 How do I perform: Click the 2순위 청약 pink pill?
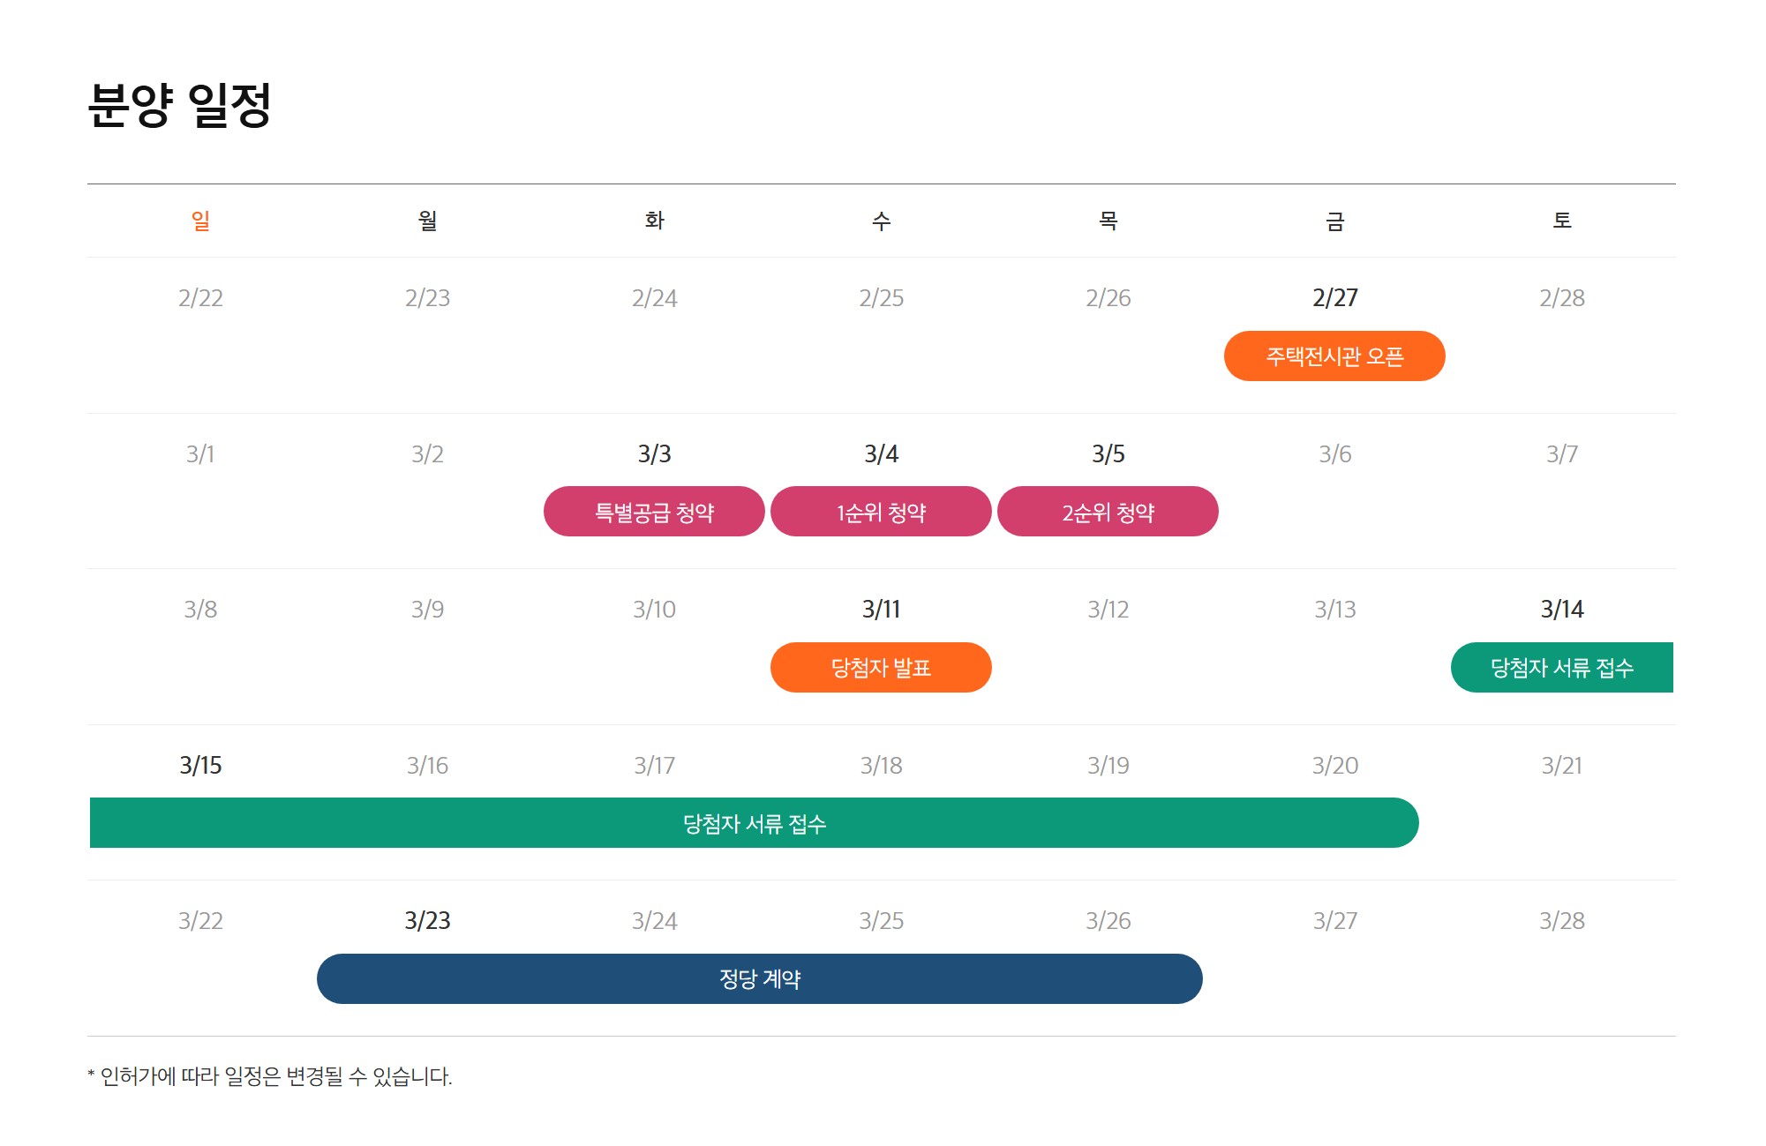[1108, 512]
